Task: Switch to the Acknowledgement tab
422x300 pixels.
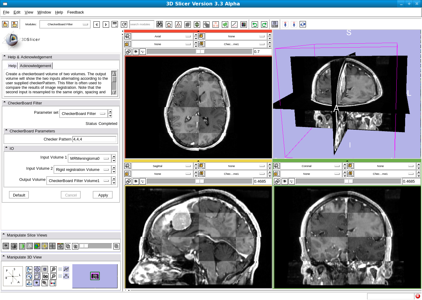Action: click(35, 66)
